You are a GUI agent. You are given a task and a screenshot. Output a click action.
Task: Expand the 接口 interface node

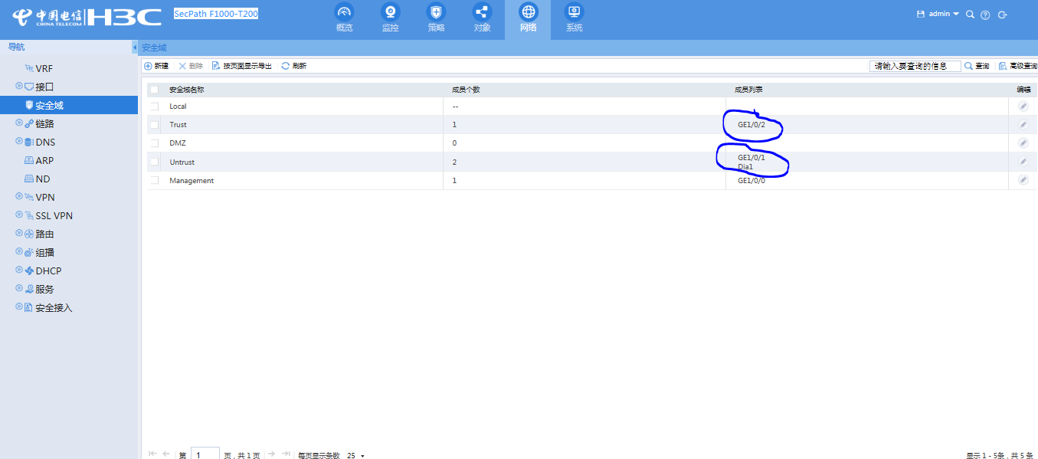point(19,87)
